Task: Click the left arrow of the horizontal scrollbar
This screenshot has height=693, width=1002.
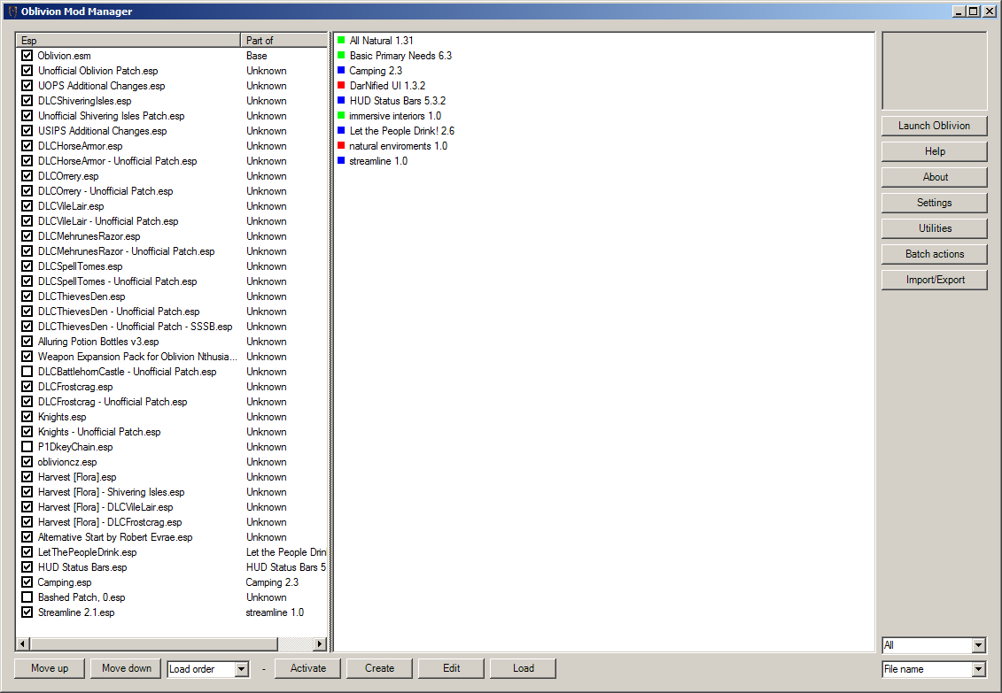Action: 23,643
